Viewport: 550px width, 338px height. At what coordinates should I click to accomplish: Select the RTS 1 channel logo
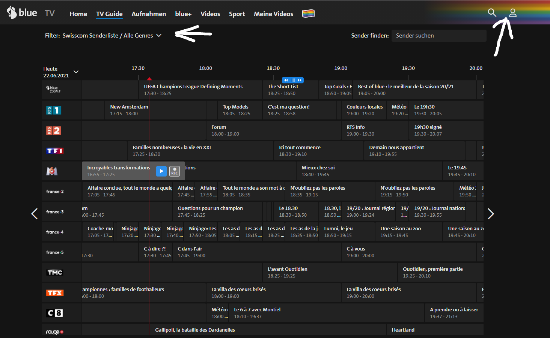54,110
